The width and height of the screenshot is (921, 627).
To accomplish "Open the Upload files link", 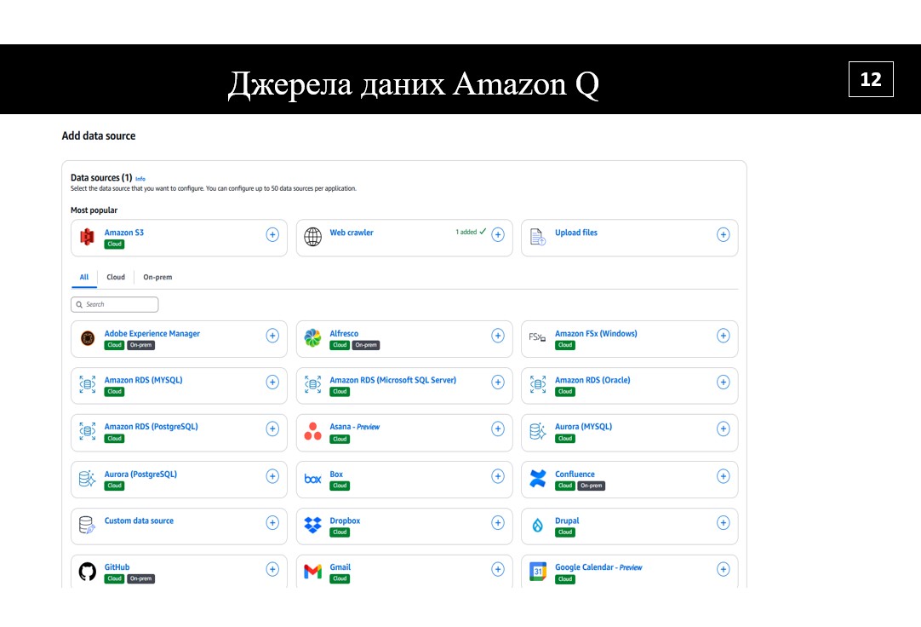I will click(575, 233).
